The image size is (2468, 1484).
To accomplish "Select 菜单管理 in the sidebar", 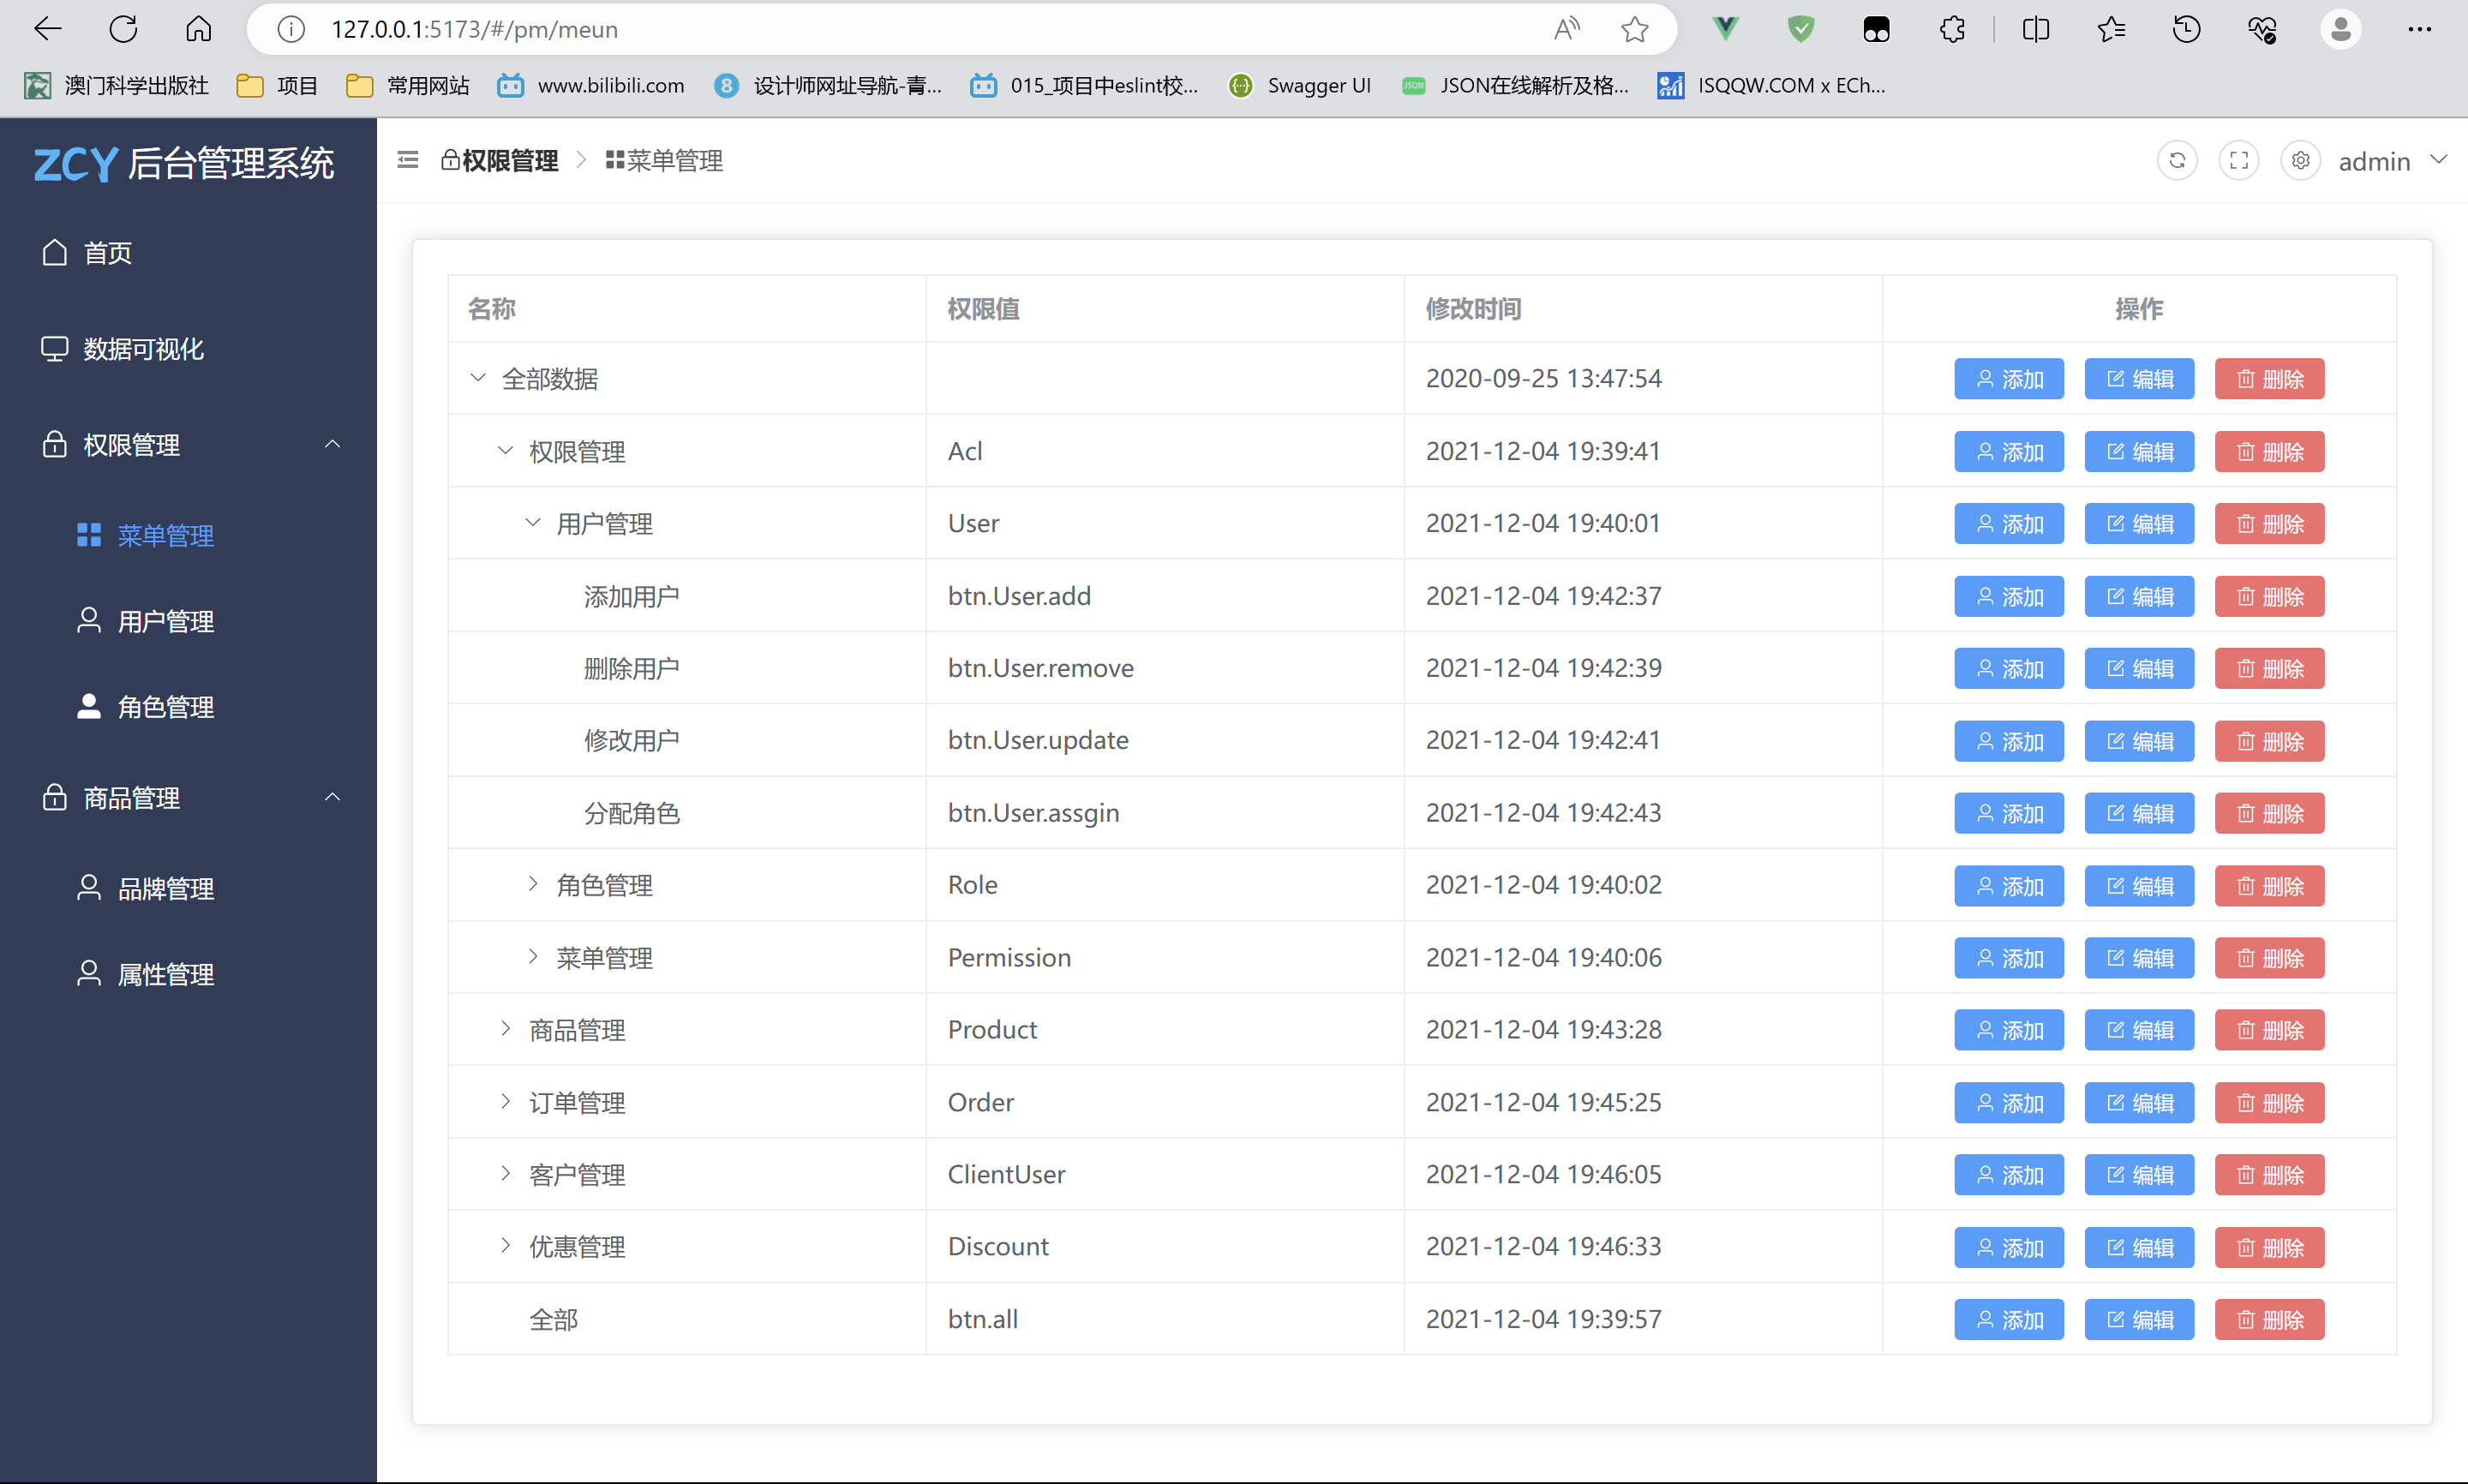I will pos(188,536).
